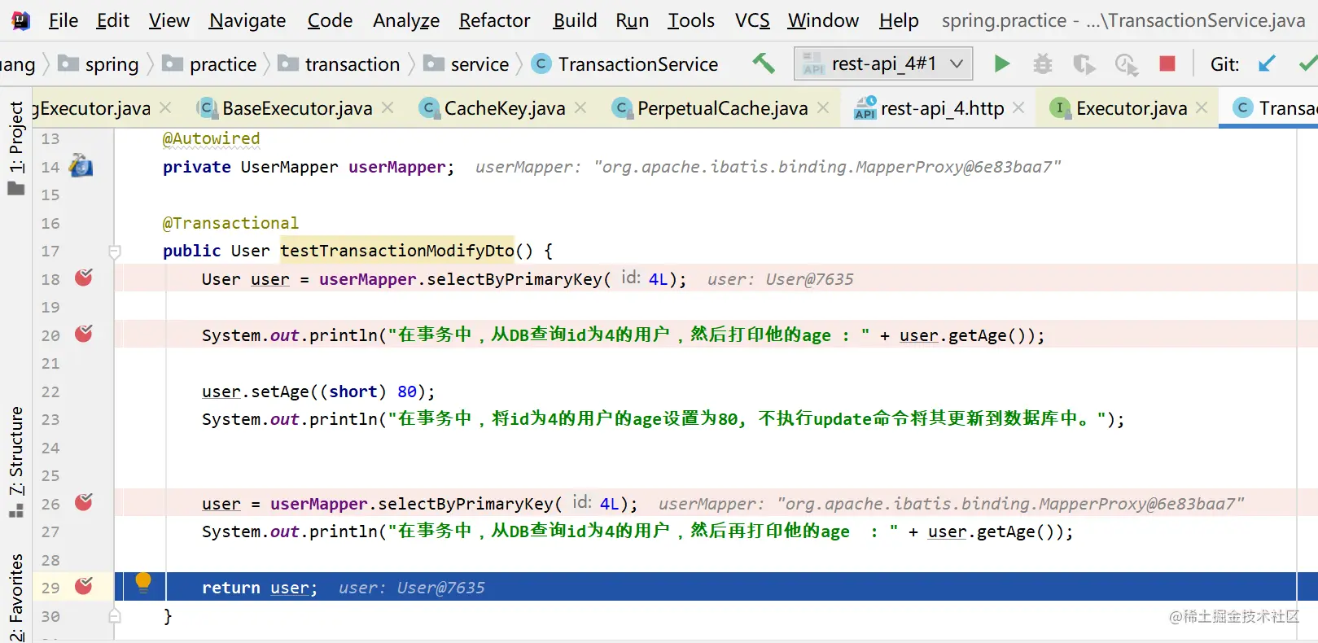Stop the running process with the red square
The image size is (1318, 643).
click(x=1167, y=63)
